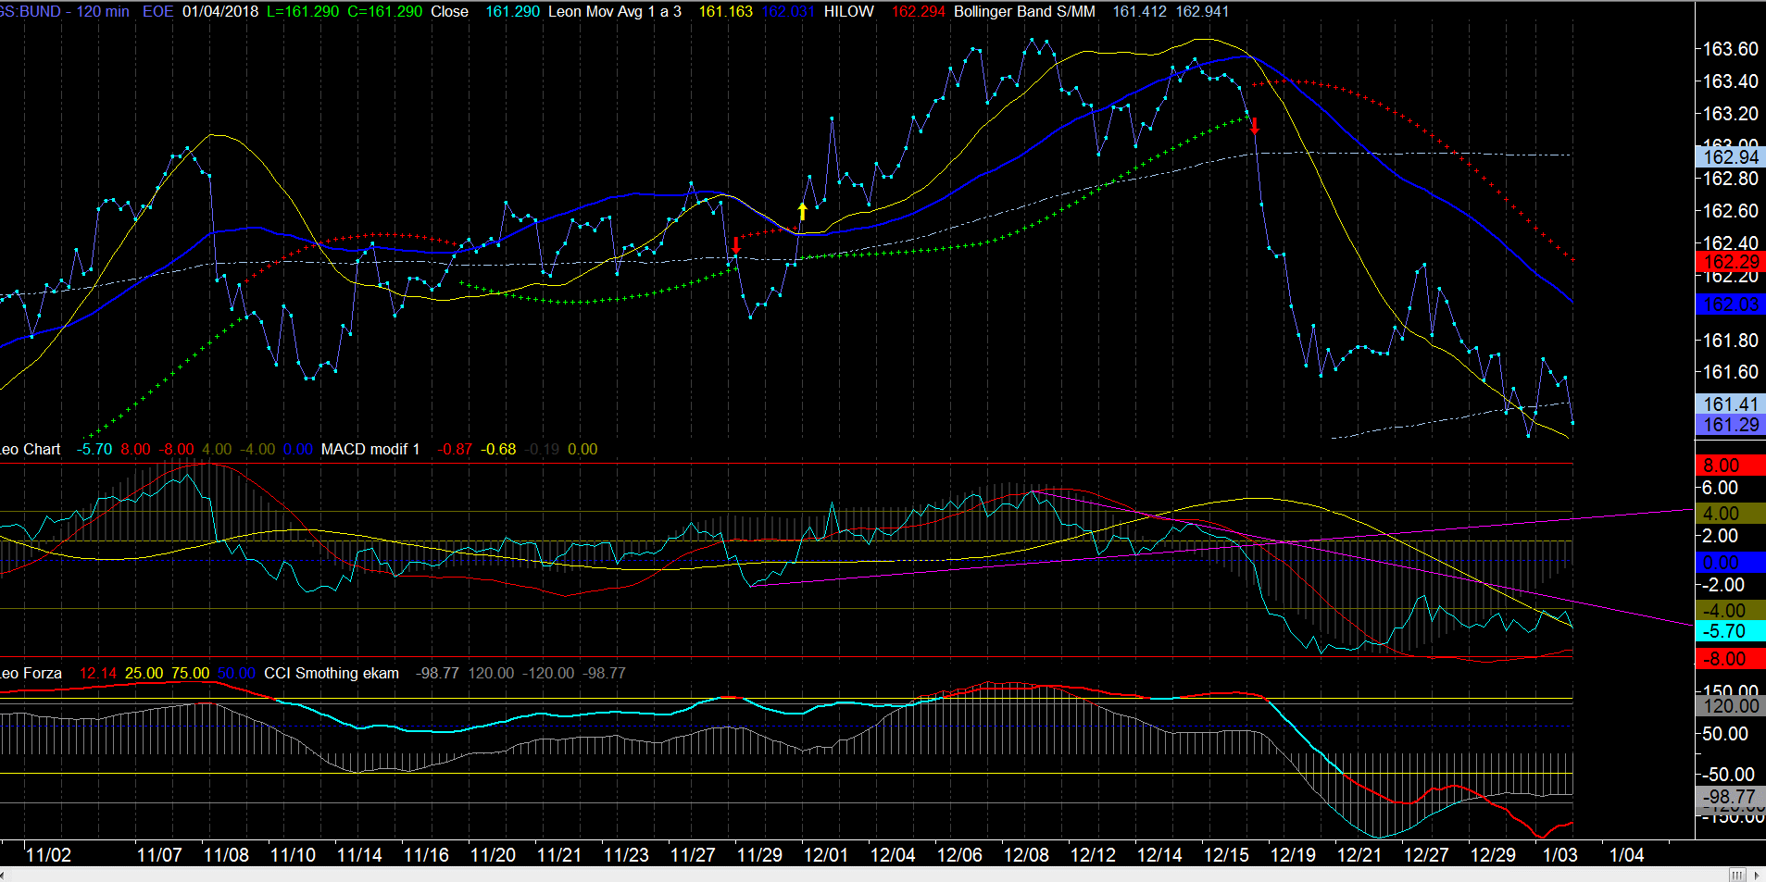Image resolution: width=1766 pixels, height=882 pixels.
Task: Click yellow moving average value 161.163
Action: coord(726,12)
